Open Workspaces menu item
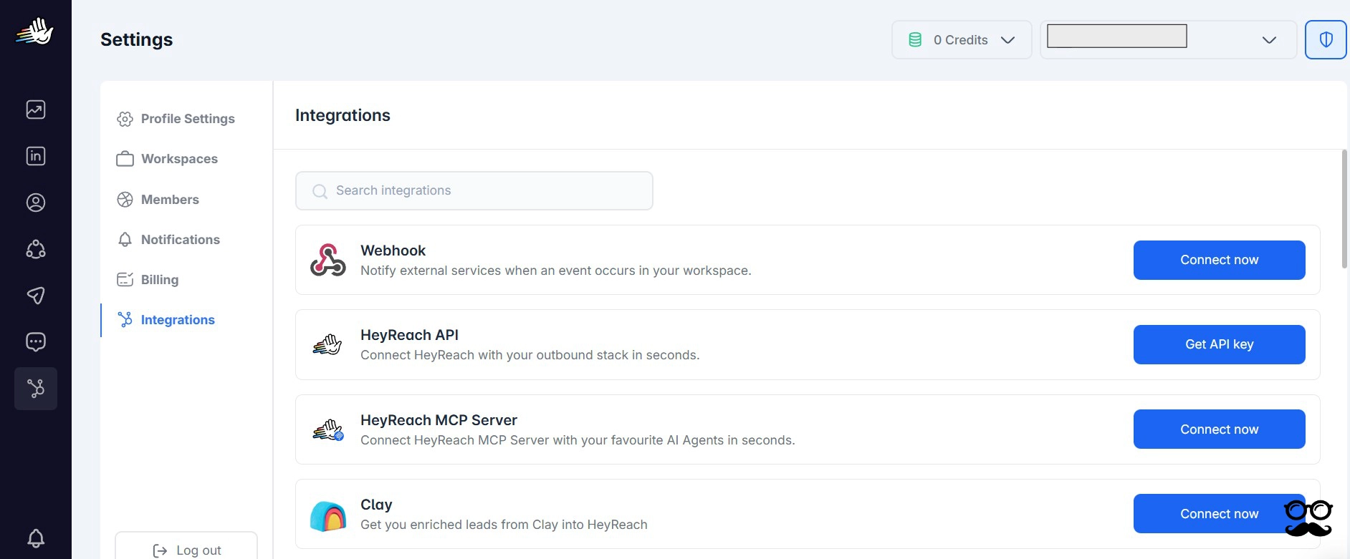Image resolution: width=1350 pixels, height=559 pixels. coord(167,159)
